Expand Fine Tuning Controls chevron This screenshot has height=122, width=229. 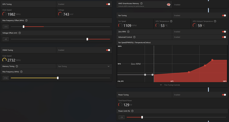(x=161, y=85)
